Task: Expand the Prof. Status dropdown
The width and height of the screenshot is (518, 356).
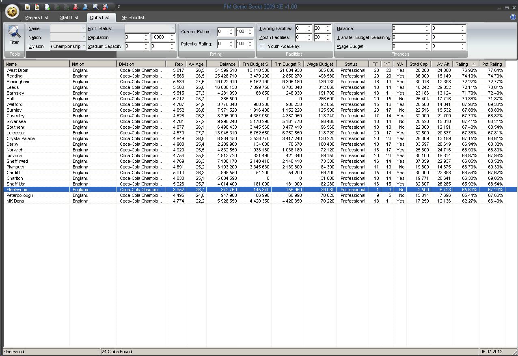Action: click(x=173, y=28)
